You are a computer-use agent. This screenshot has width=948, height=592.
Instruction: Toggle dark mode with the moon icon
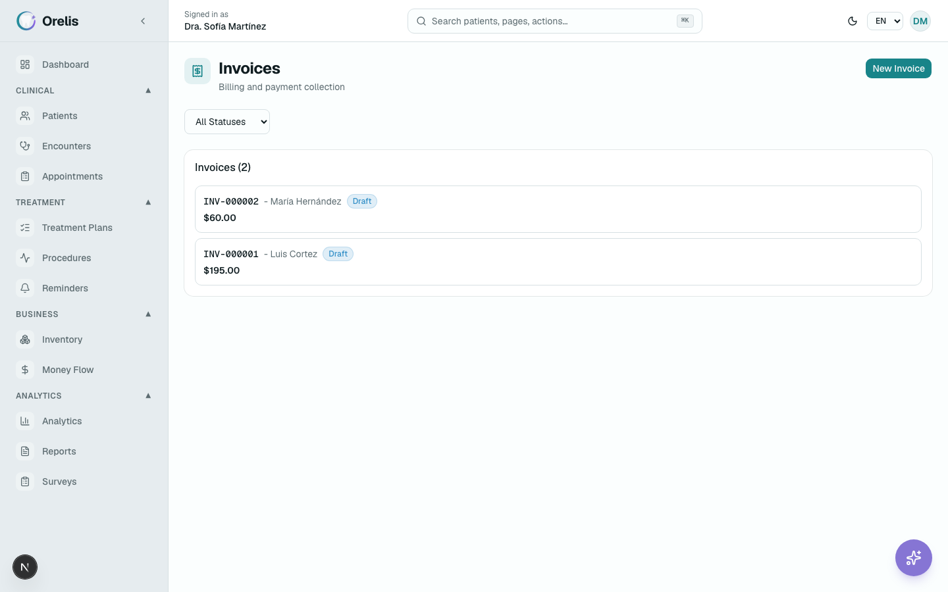853,21
